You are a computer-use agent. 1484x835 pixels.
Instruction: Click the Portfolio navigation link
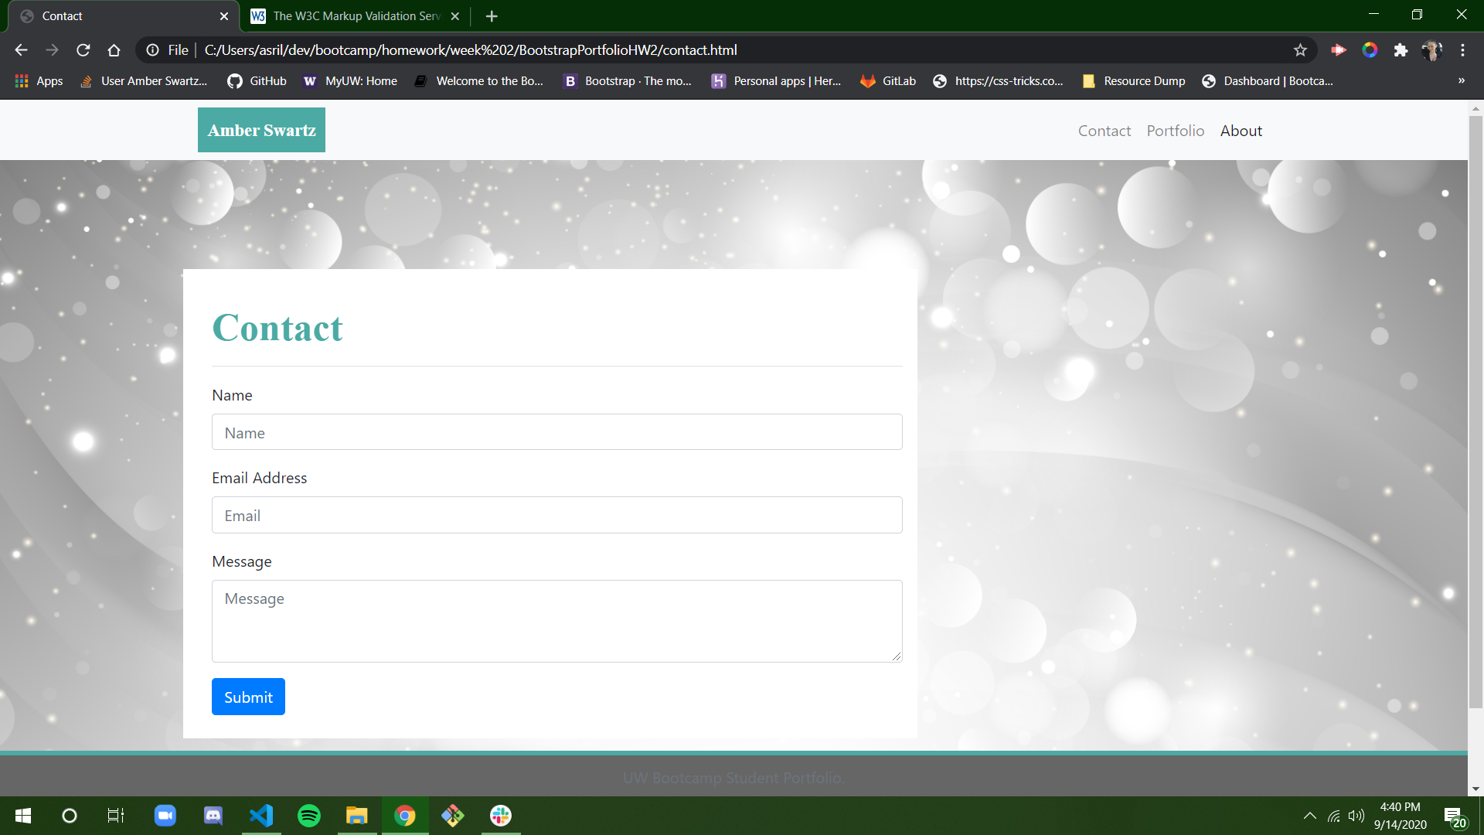pyautogui.click(x=1175, y=131)
